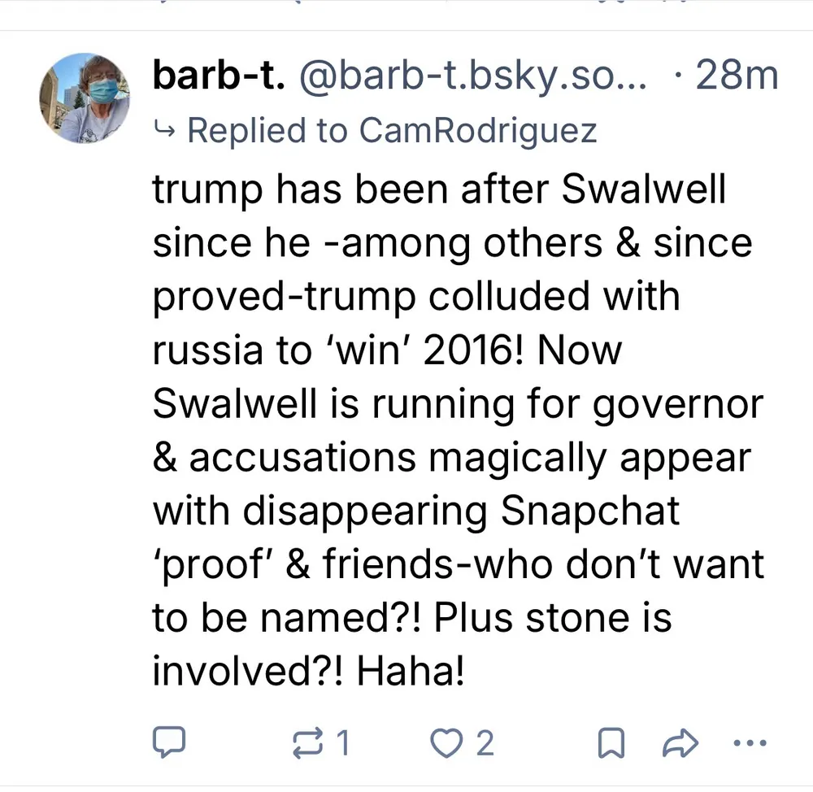Viewport: 813px width, 792px height.
Task: Click the like count '2'
Action: click(485, 742)
